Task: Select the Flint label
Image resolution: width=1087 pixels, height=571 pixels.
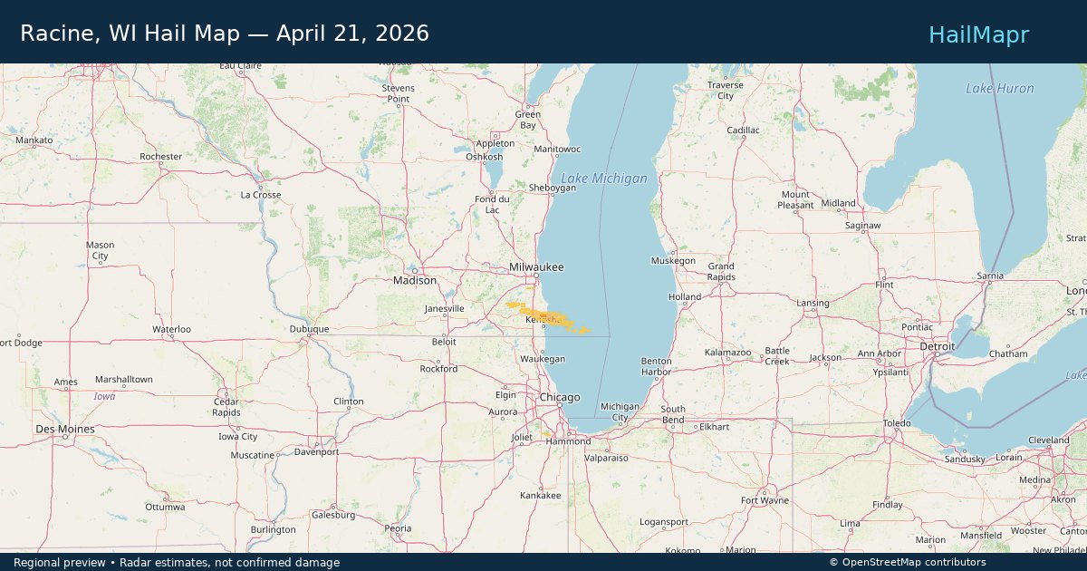Action: pyautogui.click(x=884, y=285)
